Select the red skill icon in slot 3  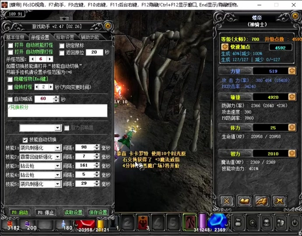(143, 223)
